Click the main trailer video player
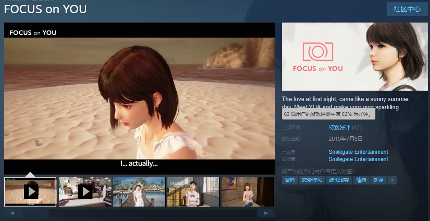The height and width of the screenshot is (221, 430). coord(139,98)
